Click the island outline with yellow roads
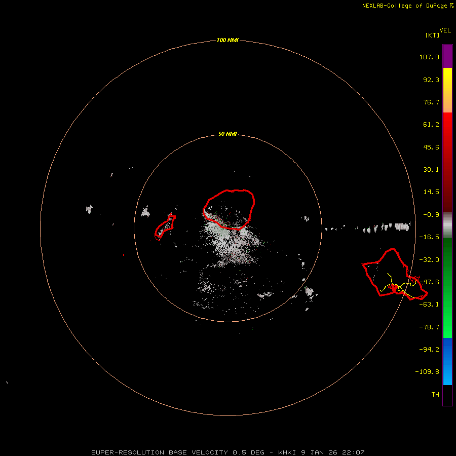This screenshot has height=456, width=456. click(x=394, y=274)
